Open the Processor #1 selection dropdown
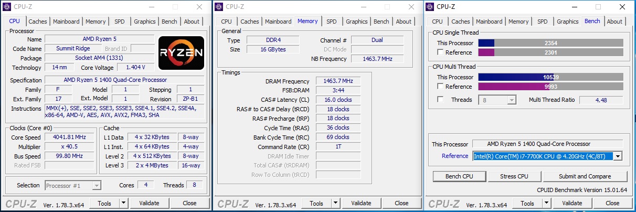Screen dimensions: 636x212 click(96, 185)
